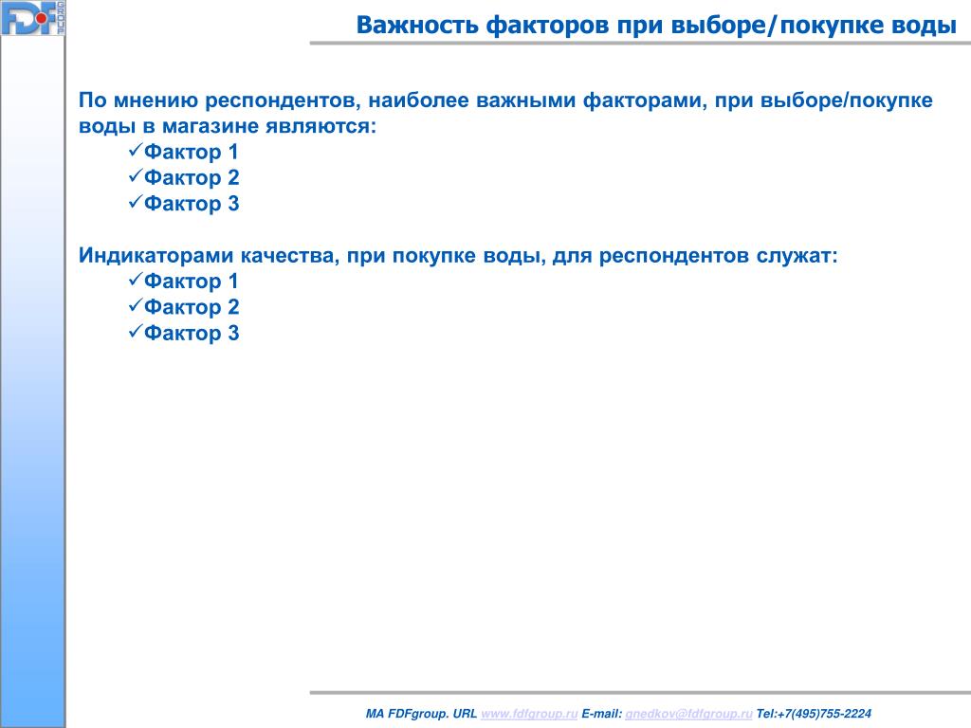The width and height of the screenshot is (971, 728).
Task: Select 'Фактор 2' in the important factors list
Action: [x=192, y=177]
